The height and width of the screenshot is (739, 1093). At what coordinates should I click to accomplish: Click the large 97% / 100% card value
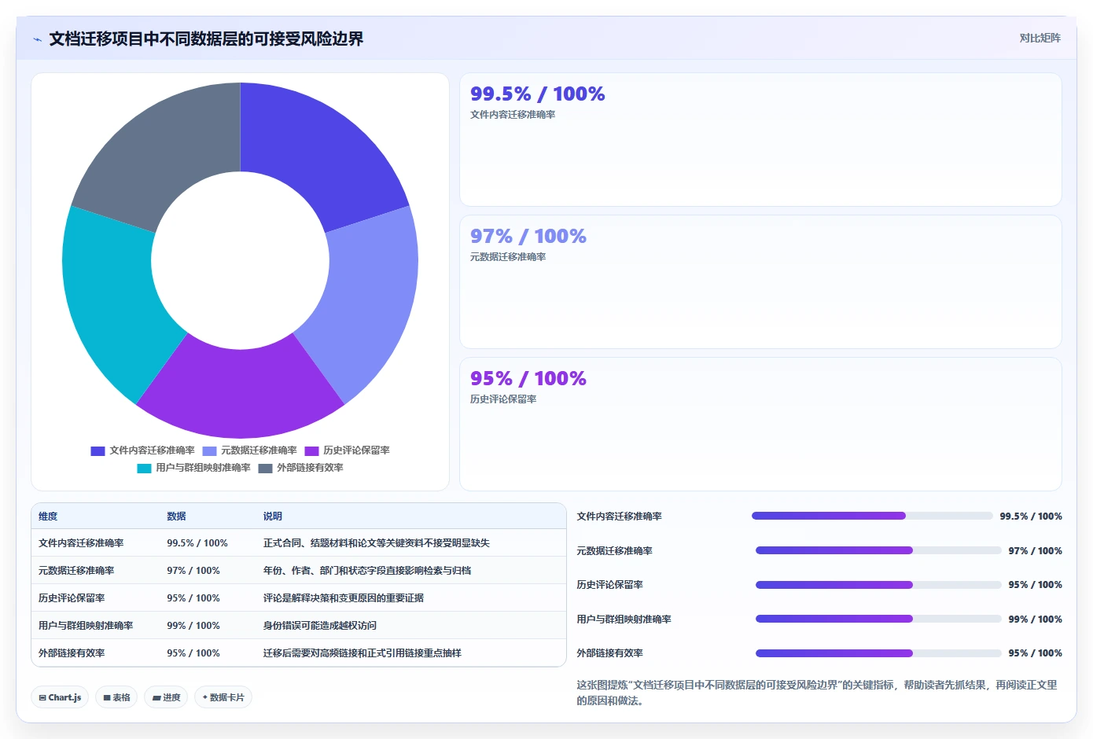point(528,237)
